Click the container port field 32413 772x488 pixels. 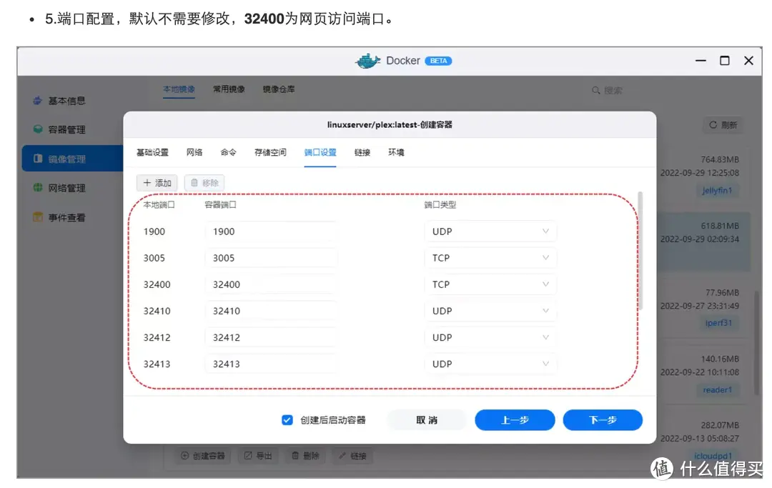pos(271,364)
